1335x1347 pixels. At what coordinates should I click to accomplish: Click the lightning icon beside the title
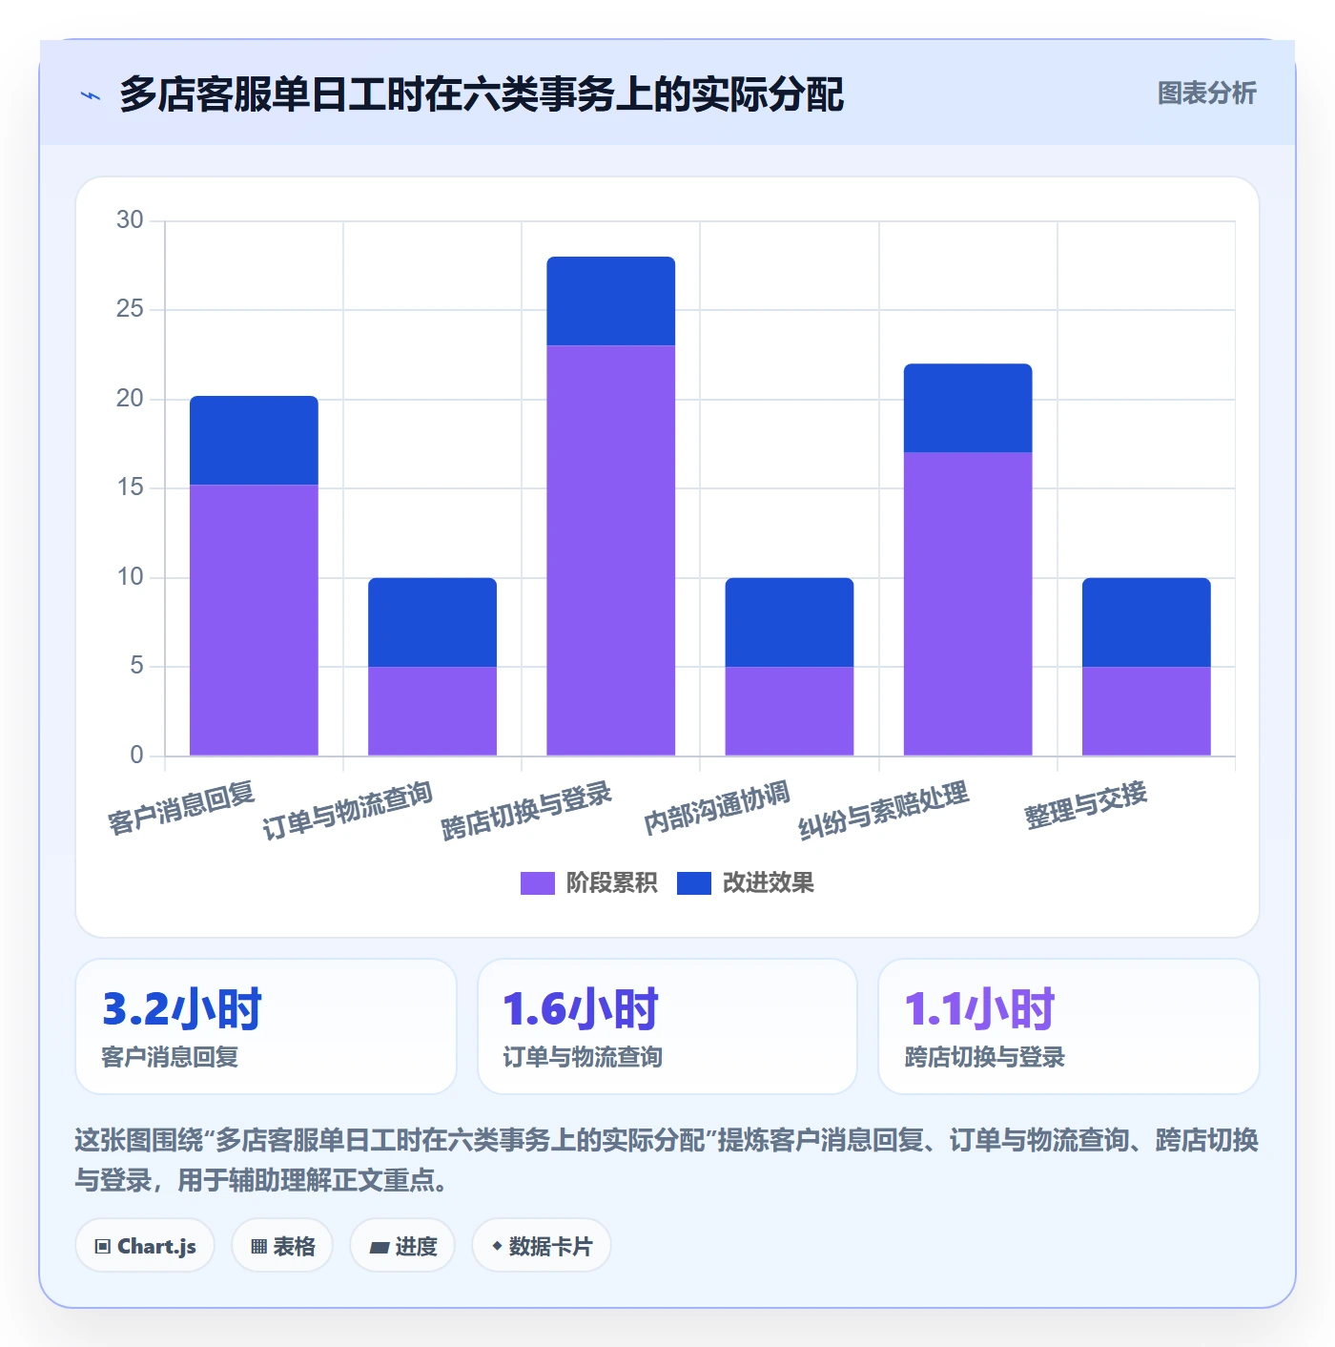click(x=91, y=95)
